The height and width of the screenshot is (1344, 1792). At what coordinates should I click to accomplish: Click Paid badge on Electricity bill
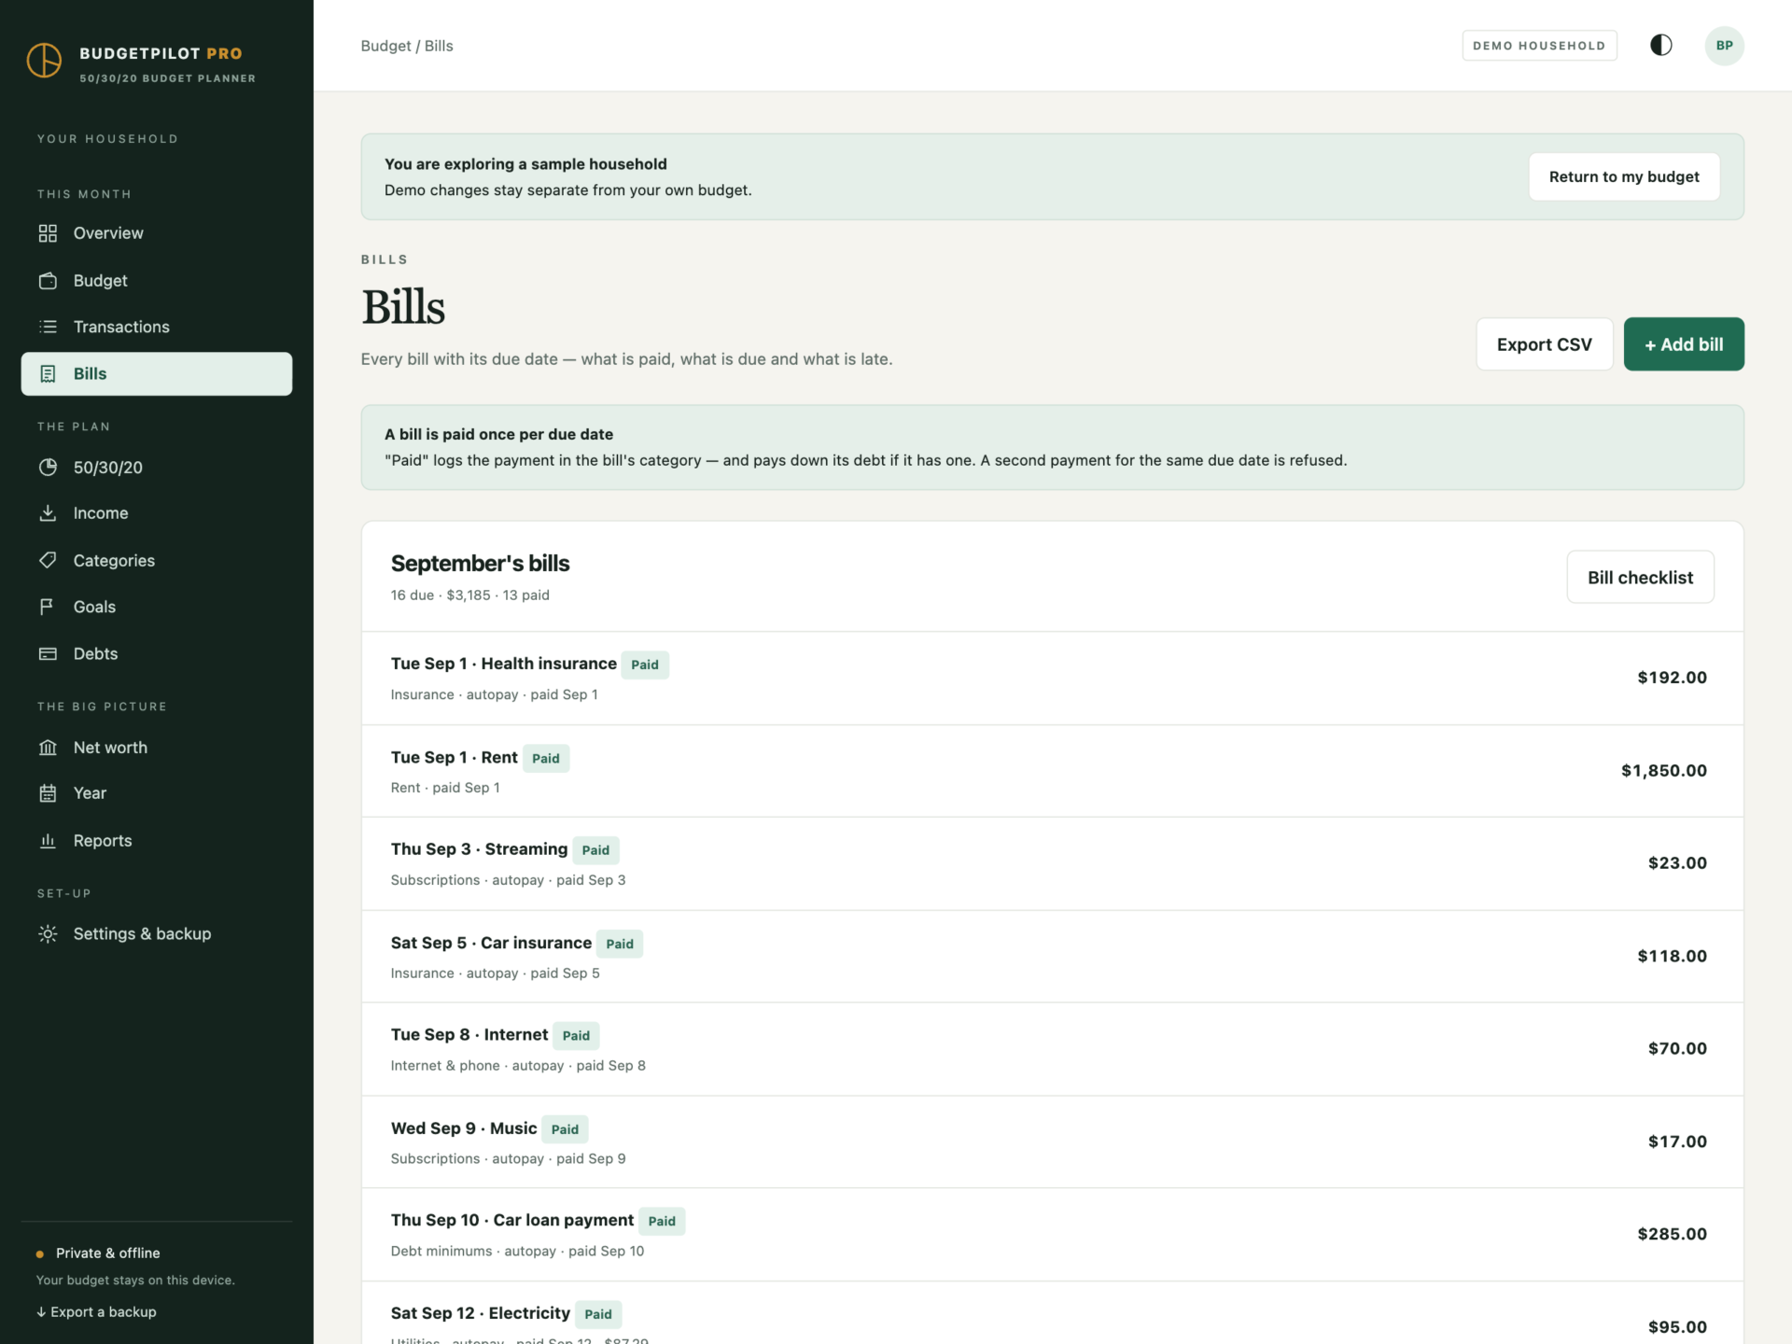pos(598,1314)
